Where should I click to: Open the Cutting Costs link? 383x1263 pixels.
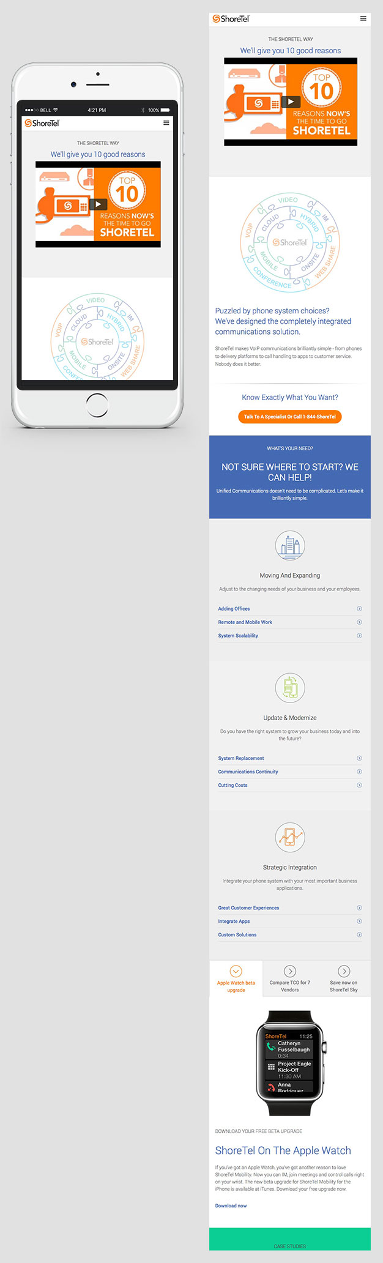(x=232, y=785)
